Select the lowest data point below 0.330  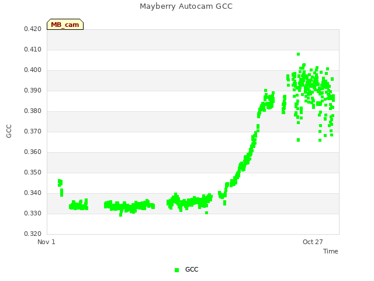pyautogui.click(x=121, y=215)
